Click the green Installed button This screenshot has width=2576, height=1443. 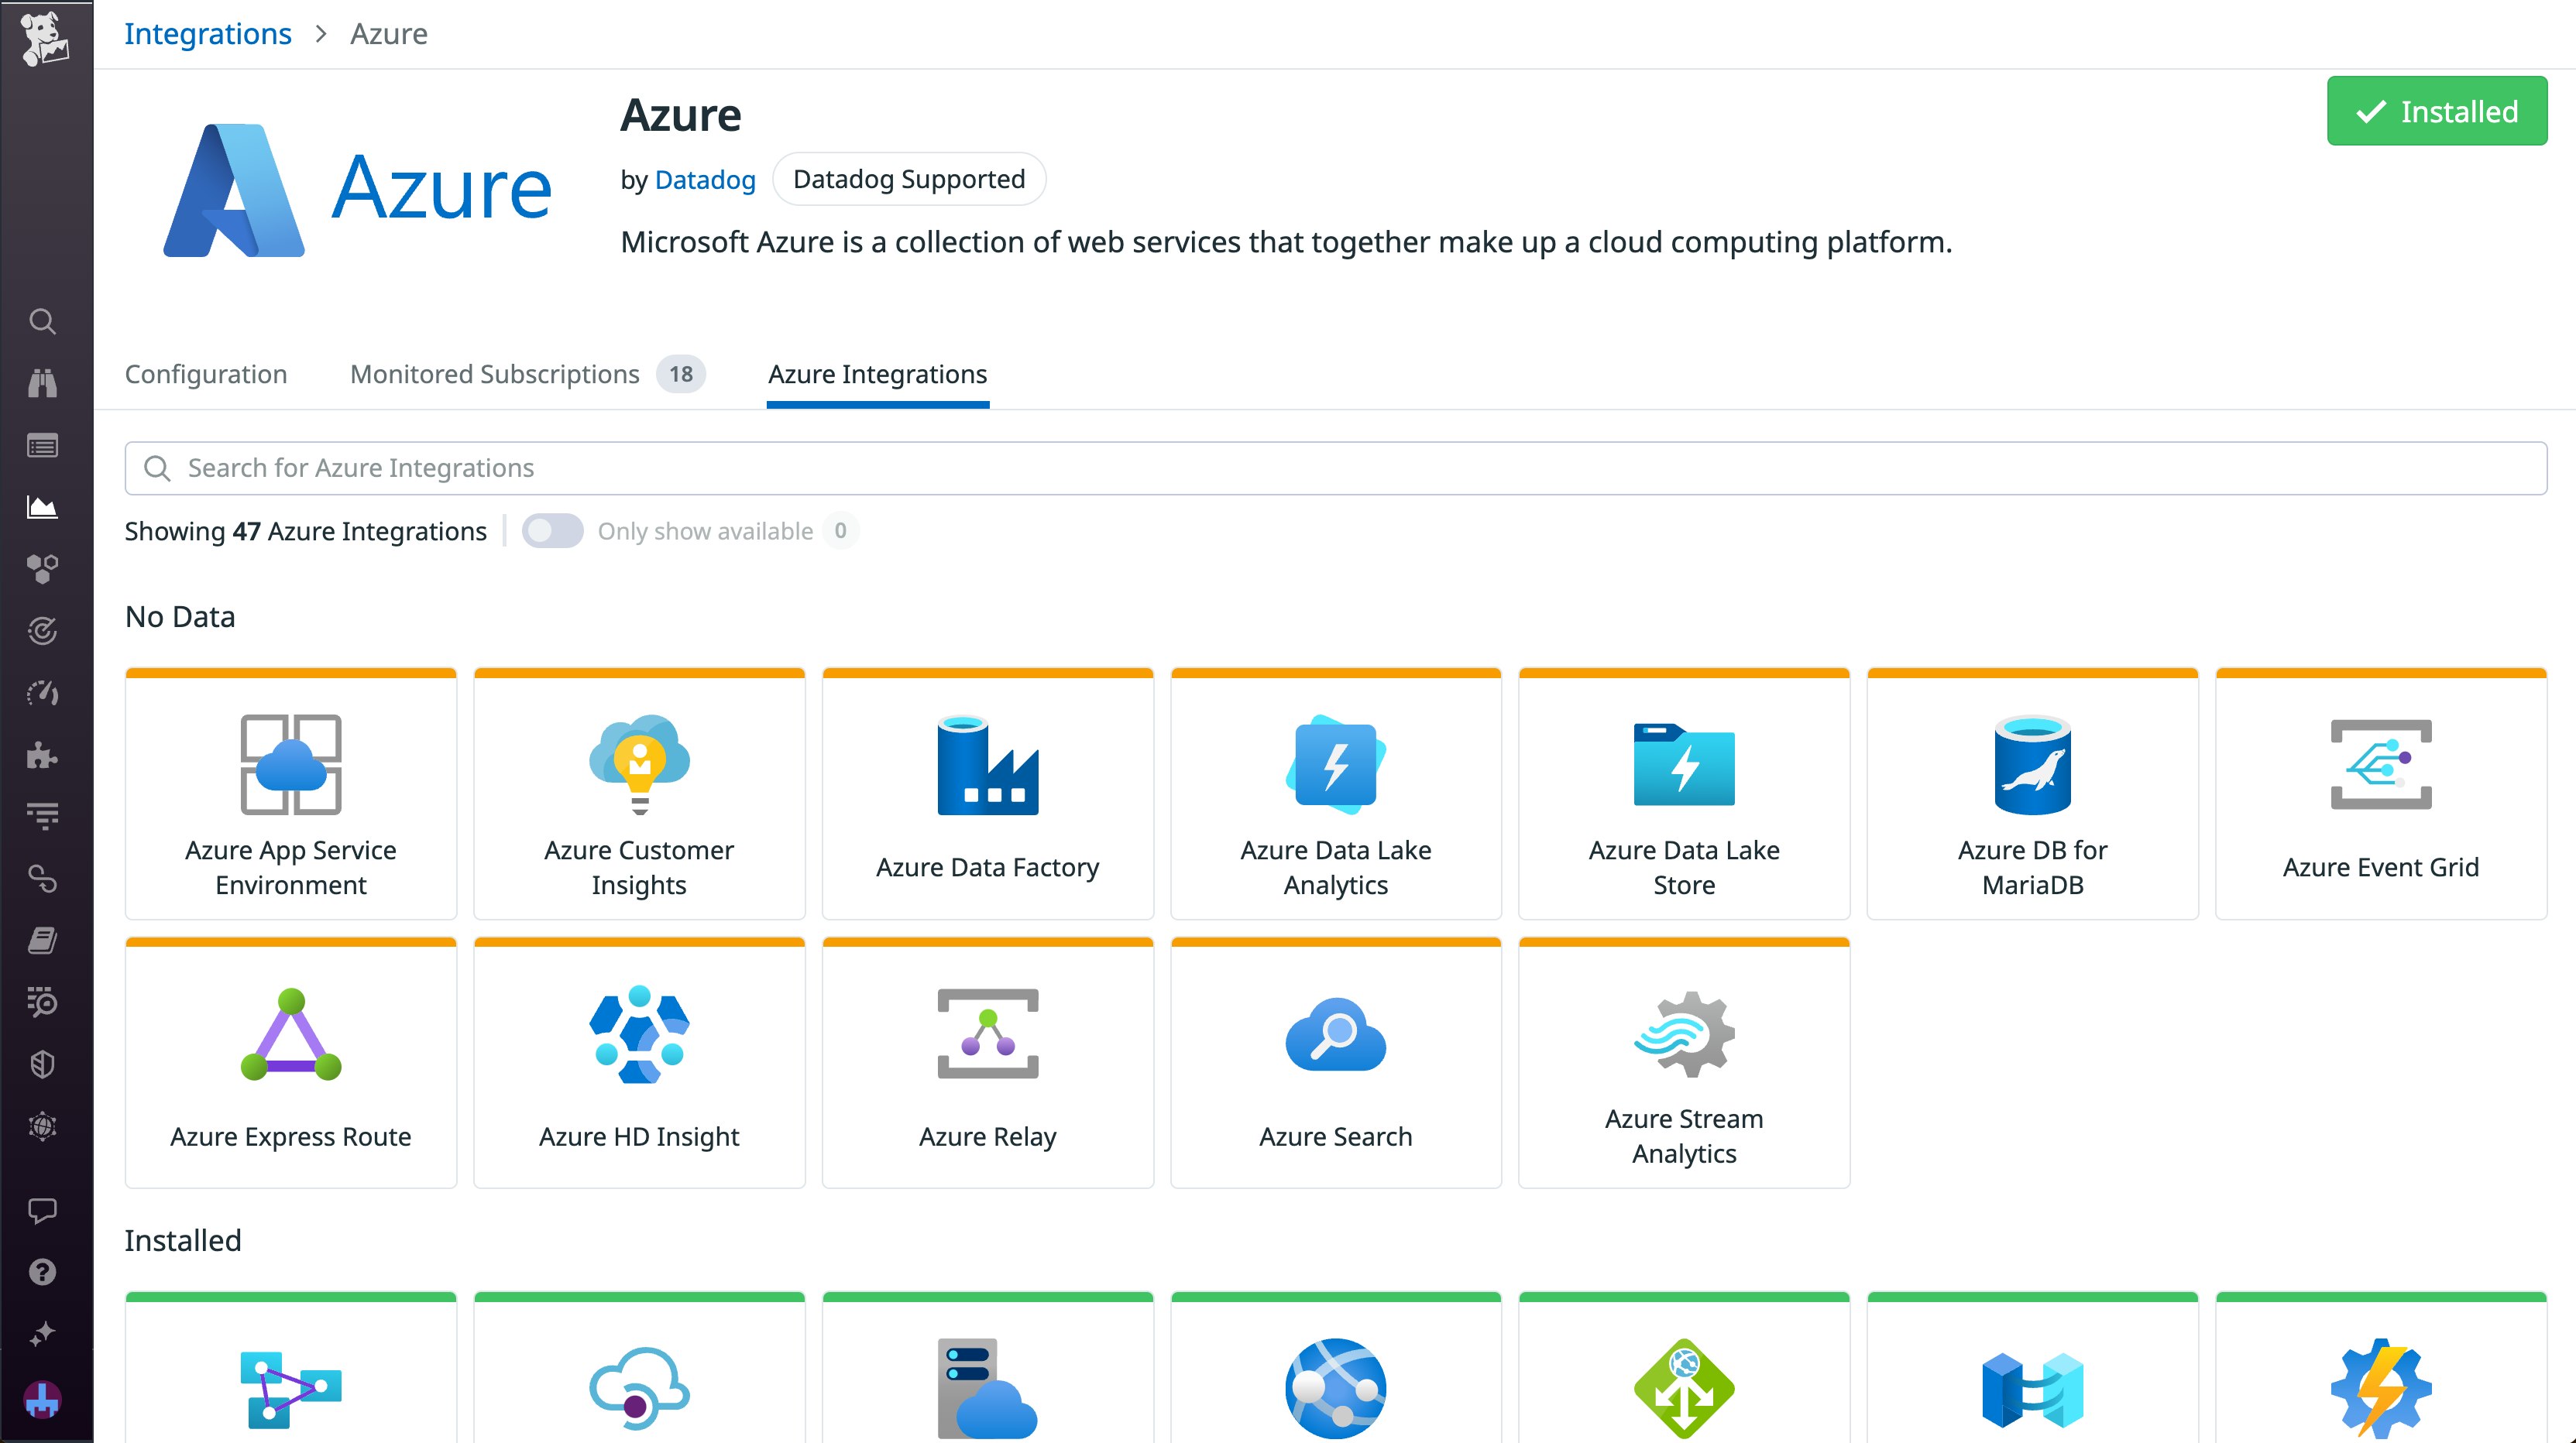pos(2436,111)
